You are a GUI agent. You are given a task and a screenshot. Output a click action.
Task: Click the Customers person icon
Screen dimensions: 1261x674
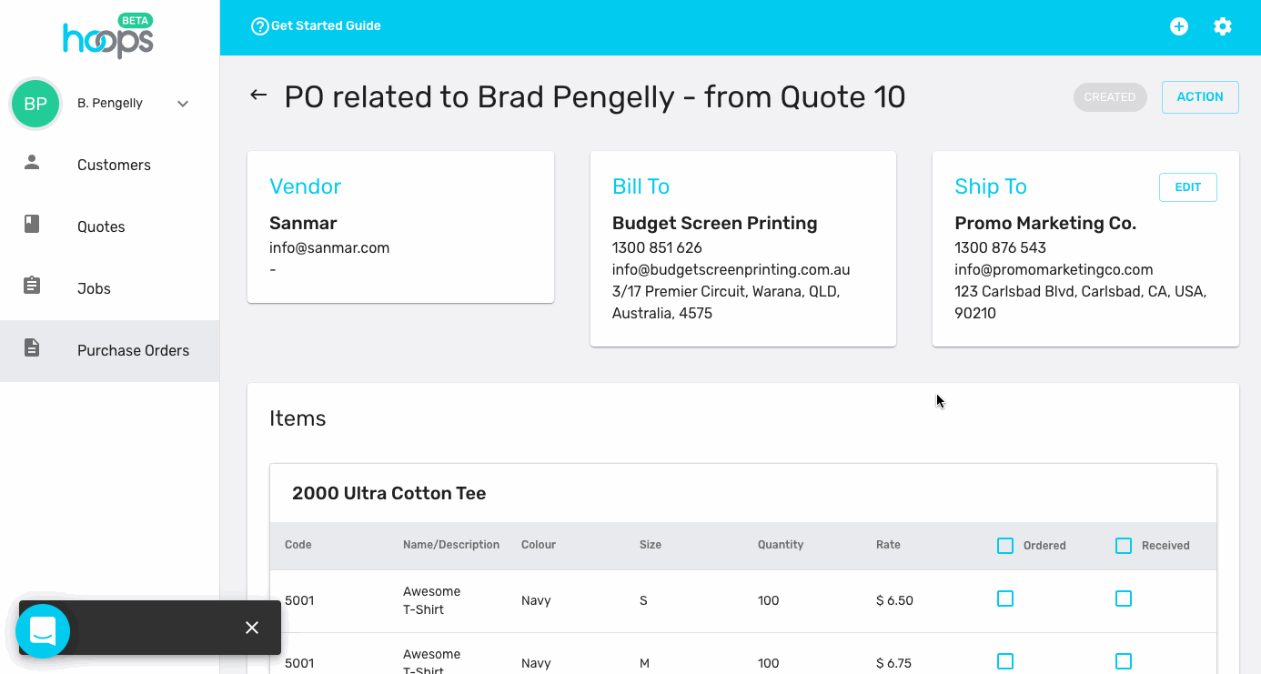point(32,163)
